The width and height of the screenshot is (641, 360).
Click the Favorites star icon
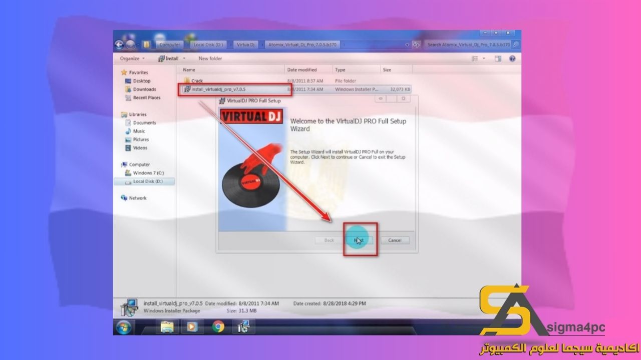pyautogui.click(x=124, y=72)
